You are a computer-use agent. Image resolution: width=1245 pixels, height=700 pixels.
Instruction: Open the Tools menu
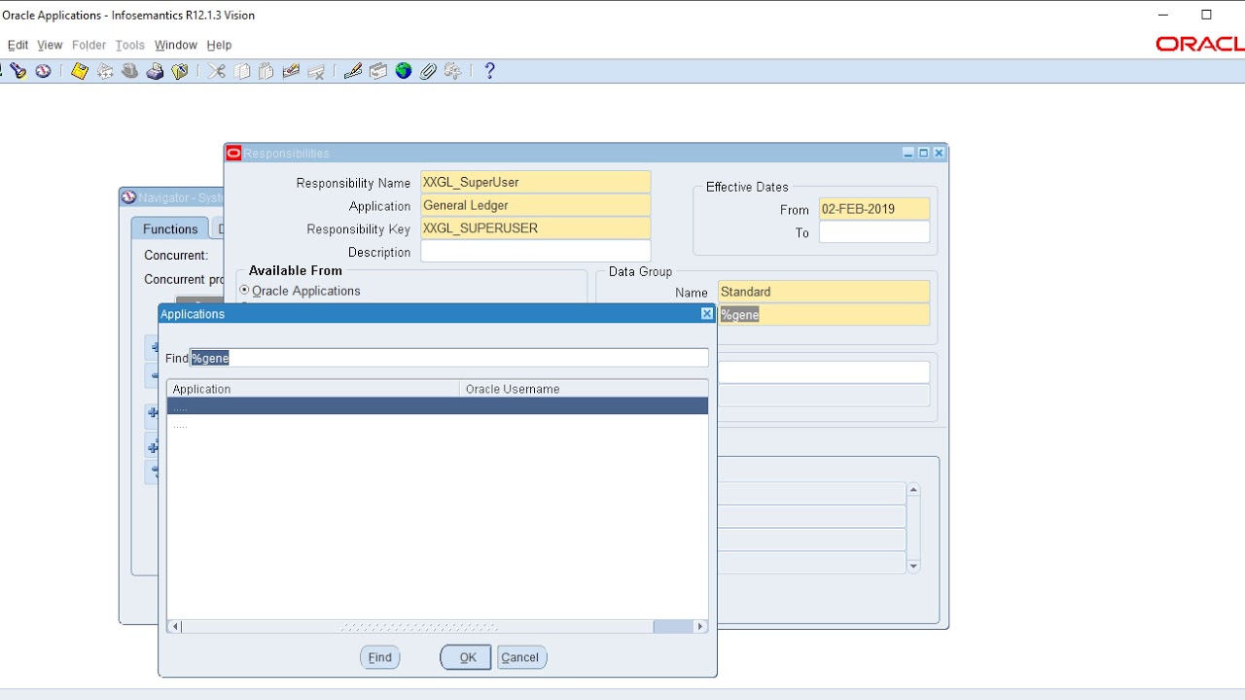coord(129,45)
